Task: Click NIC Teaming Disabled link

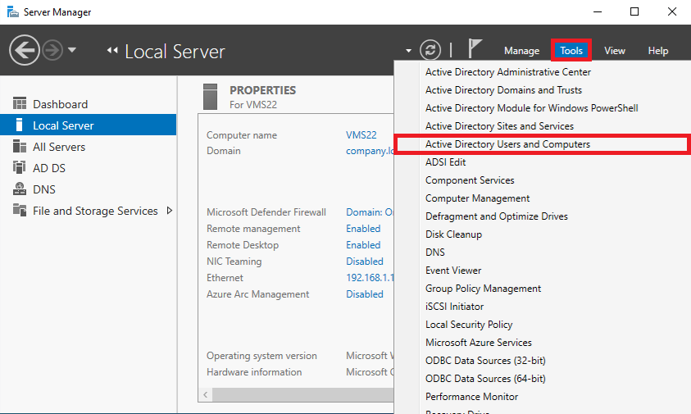Action: coord(365,261)
